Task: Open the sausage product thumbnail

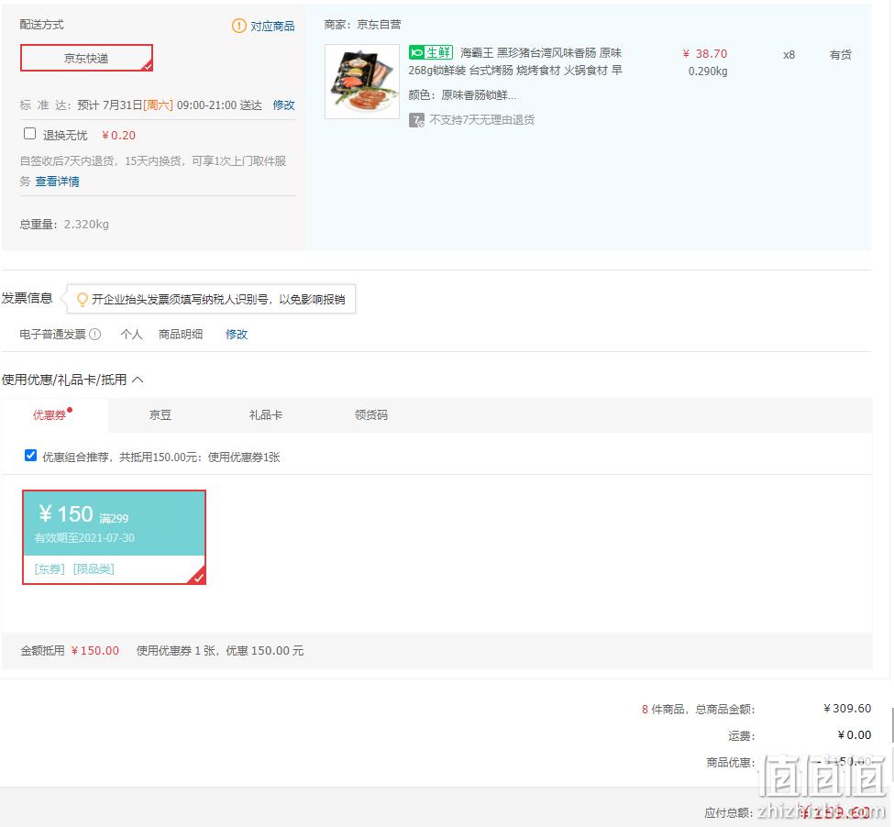Action: pyautogui.click(x=362, y=82)
